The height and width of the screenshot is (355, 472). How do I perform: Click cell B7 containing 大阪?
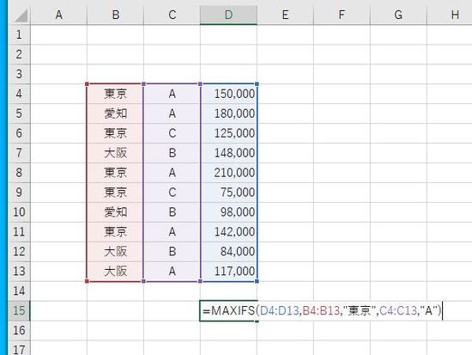[116, 153]
